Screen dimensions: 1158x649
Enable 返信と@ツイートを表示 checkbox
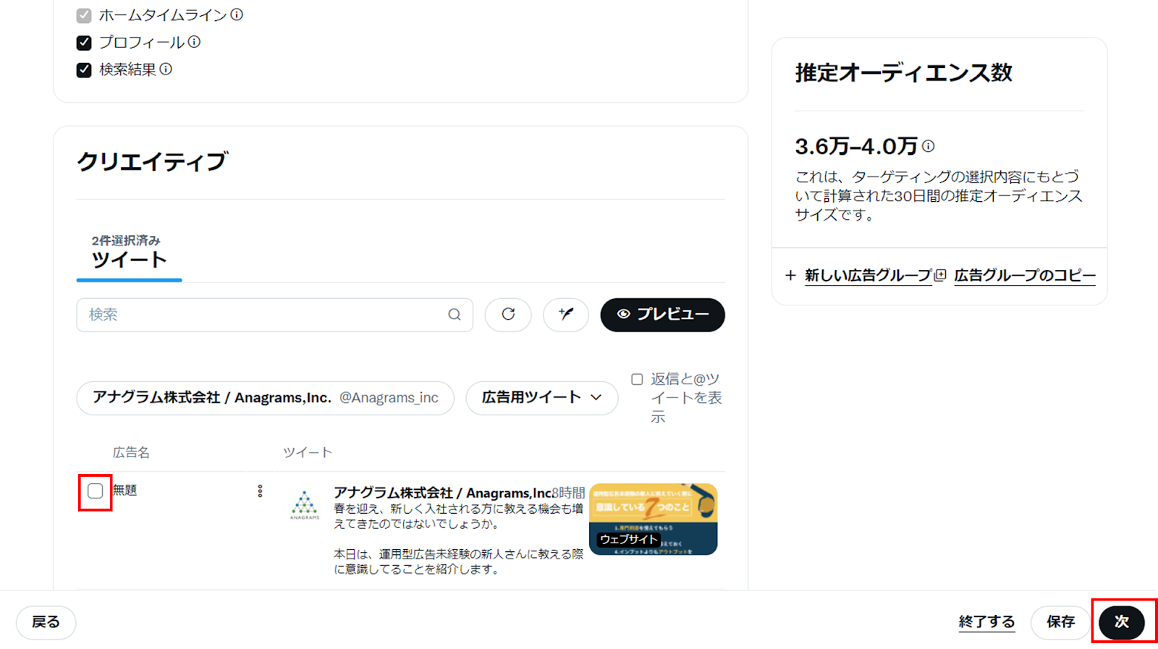(637, 379)
